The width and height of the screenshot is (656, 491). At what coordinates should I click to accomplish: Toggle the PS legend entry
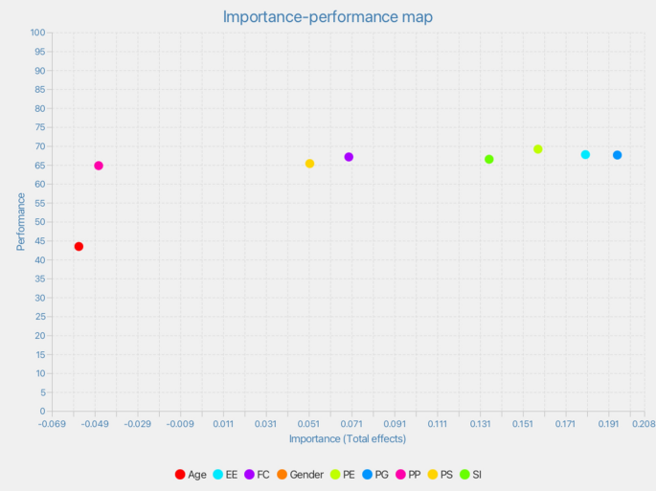(x=440, y=475)
